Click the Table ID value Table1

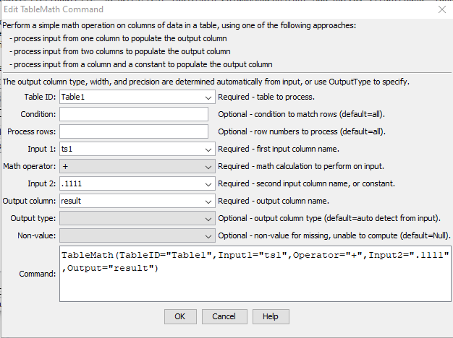click(73, 97)
